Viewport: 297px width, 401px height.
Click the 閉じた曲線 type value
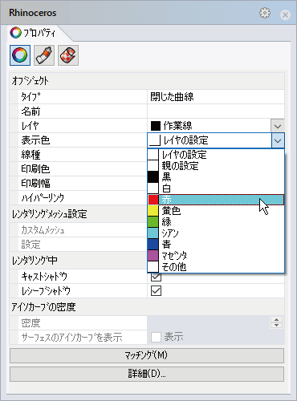pos(172,97)
